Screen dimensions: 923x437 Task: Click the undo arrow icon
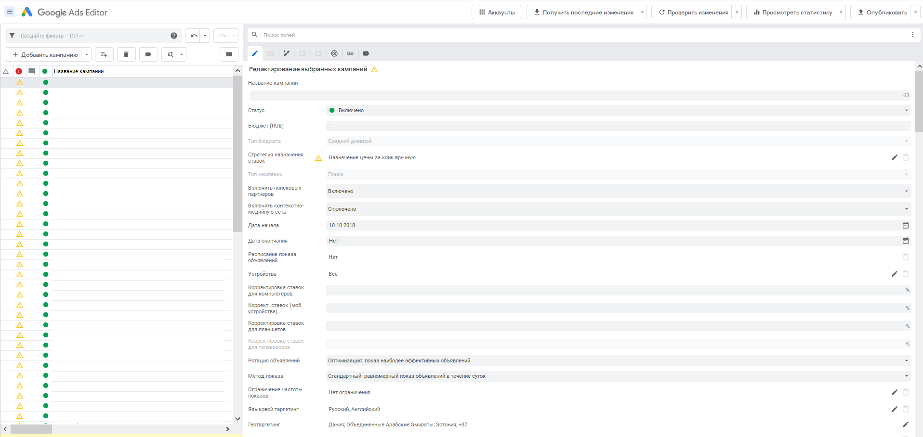point(194,36)
